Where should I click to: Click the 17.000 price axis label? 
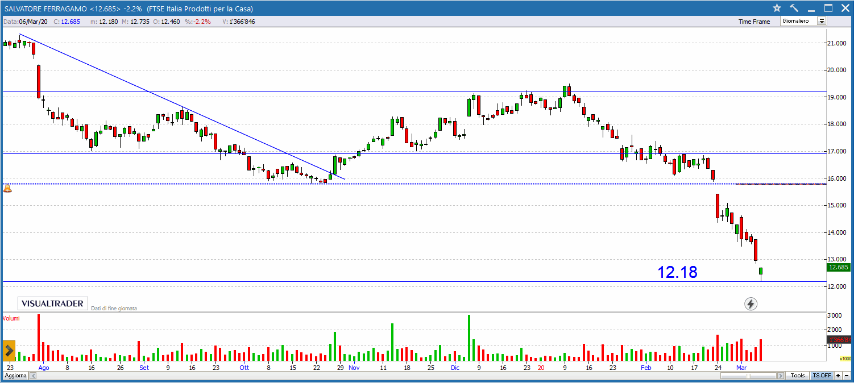pyautogui.click(x=838, y=152)
